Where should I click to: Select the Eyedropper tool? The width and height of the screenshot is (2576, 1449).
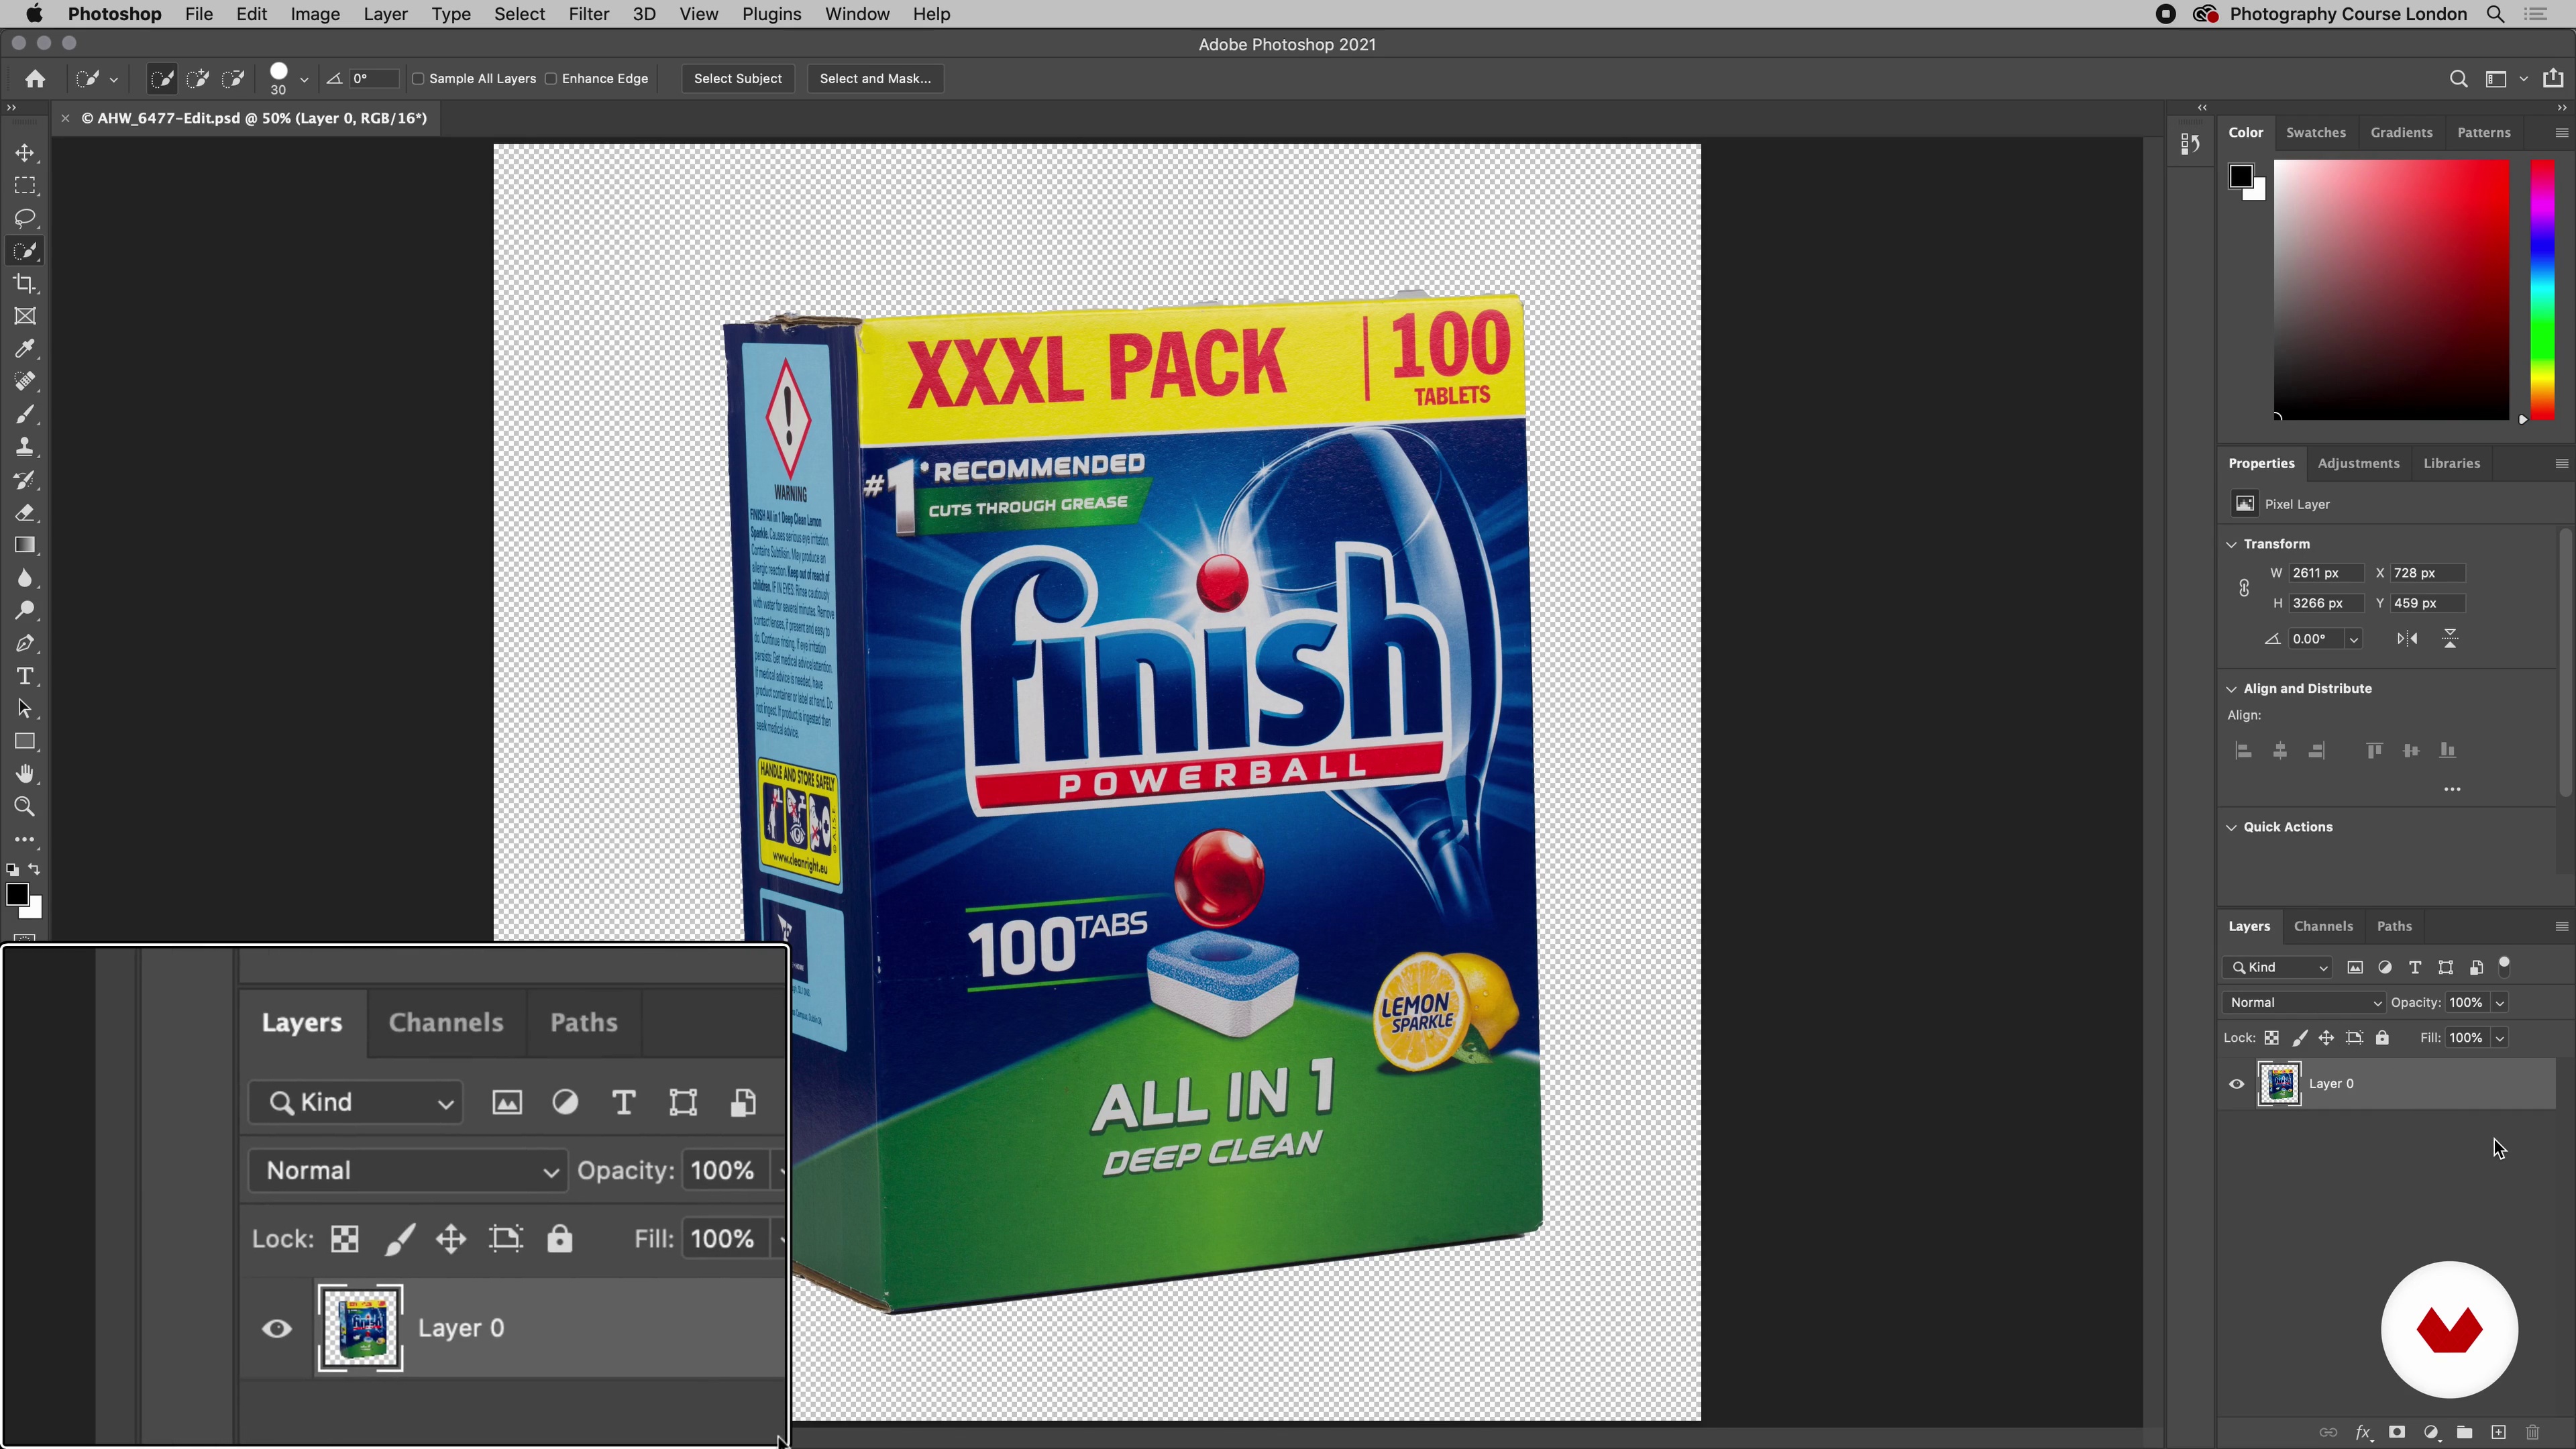point(25,349)
